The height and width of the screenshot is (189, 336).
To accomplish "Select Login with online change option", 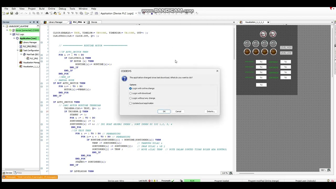I will [130, 88].
